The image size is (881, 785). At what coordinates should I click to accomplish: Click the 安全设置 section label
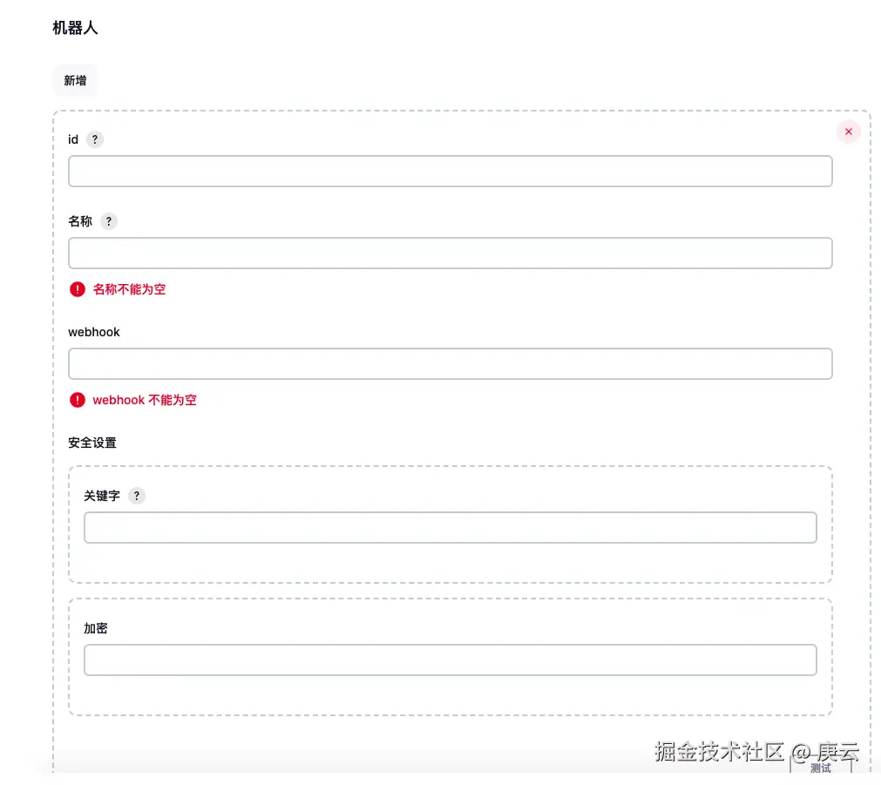point(92,443)
